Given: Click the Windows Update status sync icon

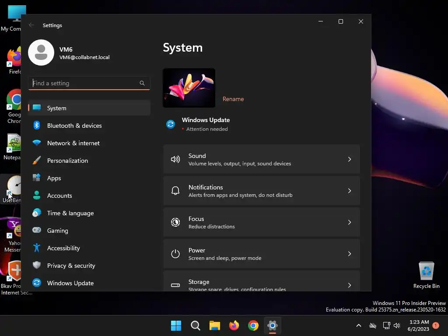Looking at the screenshot, I should (x=171, y=124).
